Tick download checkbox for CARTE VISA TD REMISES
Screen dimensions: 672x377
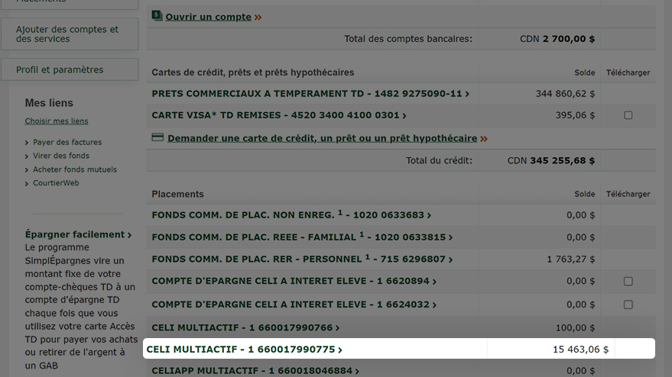tap(628, 115)
